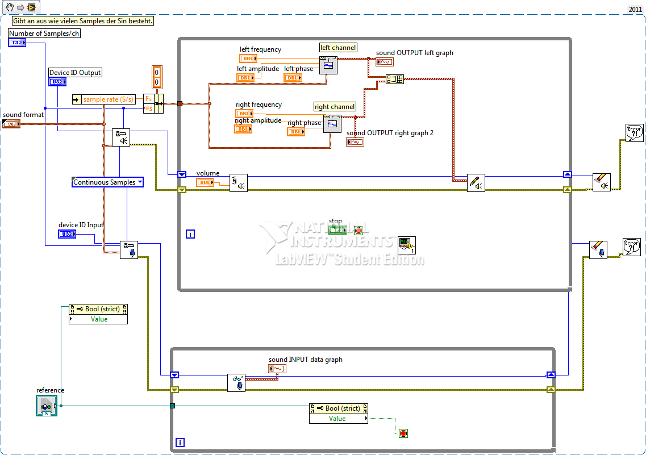Image resolution: width=646 pixels, height=455 pixels.
Task: Select right phase DBL terminal
Action: pyautogui.click(x=296, y=132)
